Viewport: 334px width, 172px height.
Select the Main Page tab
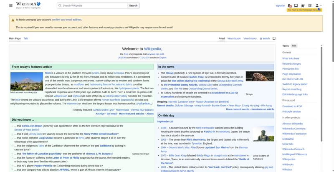[x=15, y=38]
